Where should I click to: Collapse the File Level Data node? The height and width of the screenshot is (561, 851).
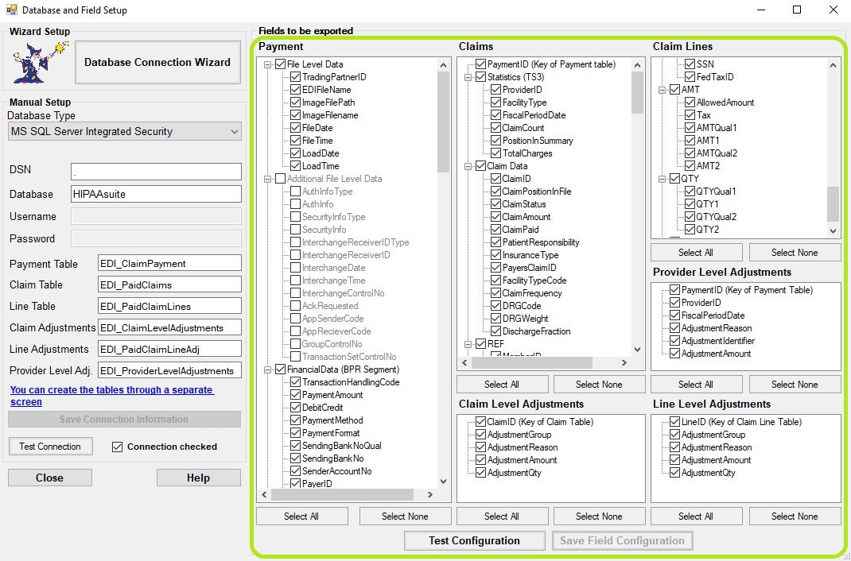267,64
